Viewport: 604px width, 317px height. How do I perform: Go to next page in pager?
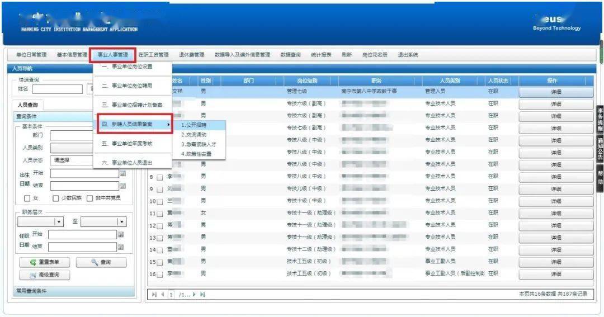point(195,294)
